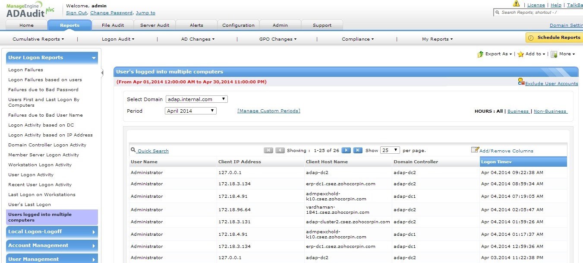Click the Change Password link
The width and height of the screenshot is (583, 263).
pyautogui.click(x=111, y=13)
